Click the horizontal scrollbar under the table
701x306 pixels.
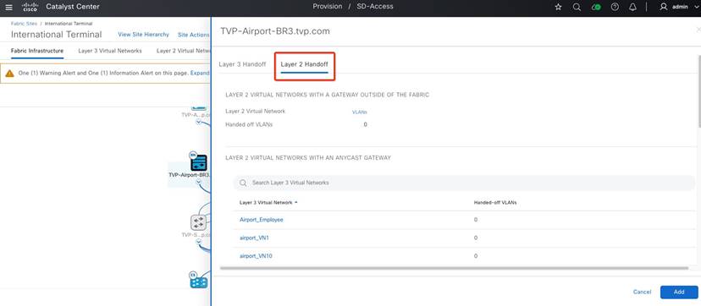coord(455,268)
